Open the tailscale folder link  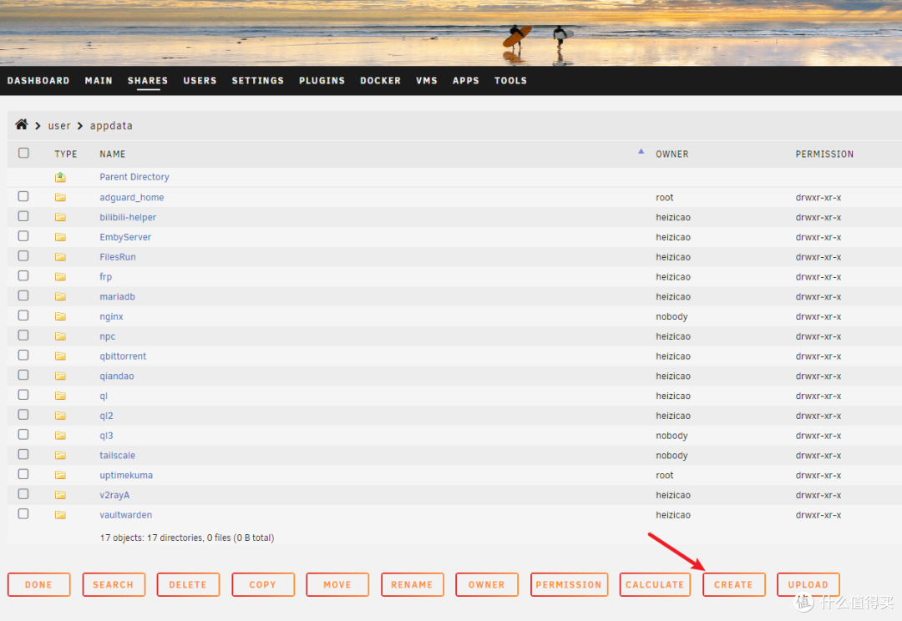[118, 456]
